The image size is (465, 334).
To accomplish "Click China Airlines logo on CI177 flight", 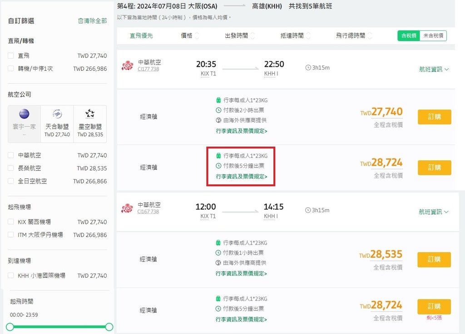I will pyautogui.click(x=128, y=65).
